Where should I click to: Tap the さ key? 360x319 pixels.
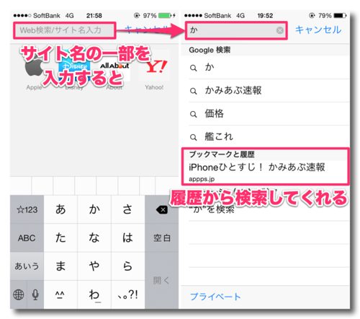128,209
